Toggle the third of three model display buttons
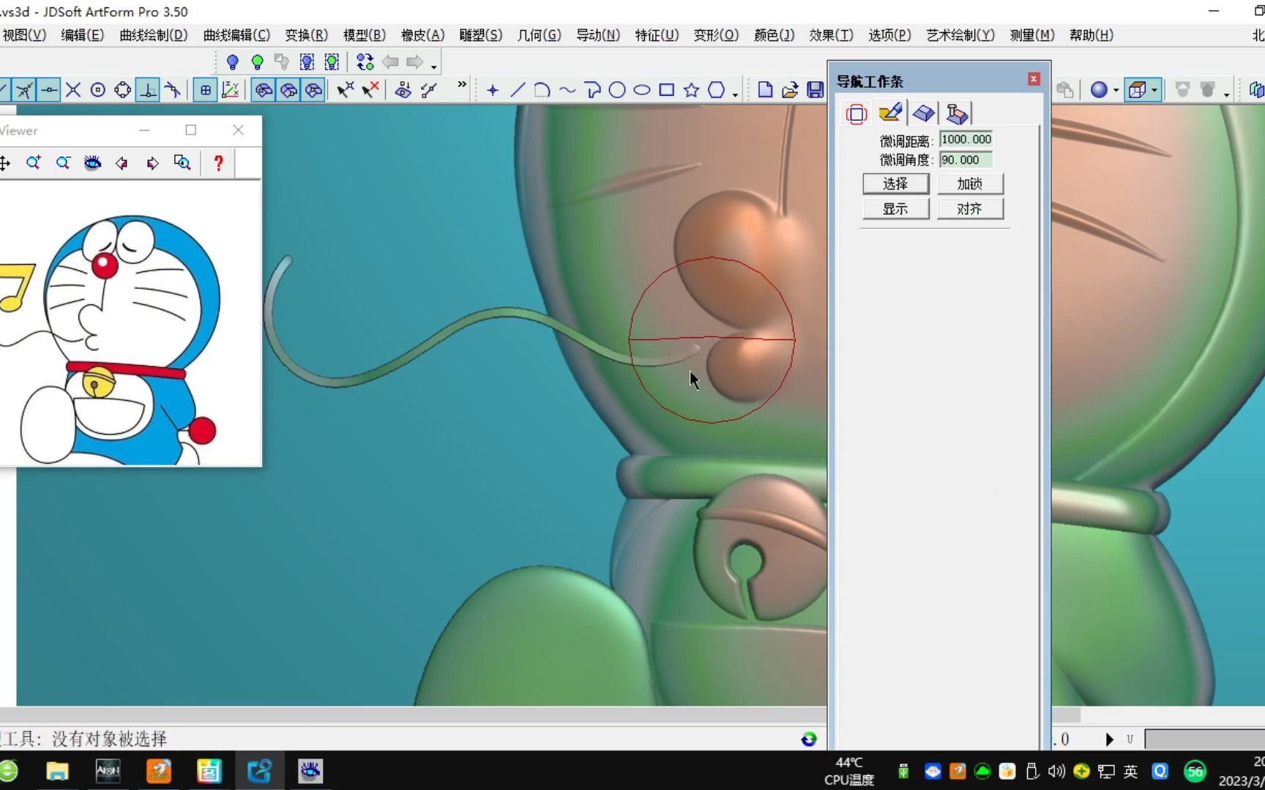This screenshot has height=790, width=1265. click(313, 90)
